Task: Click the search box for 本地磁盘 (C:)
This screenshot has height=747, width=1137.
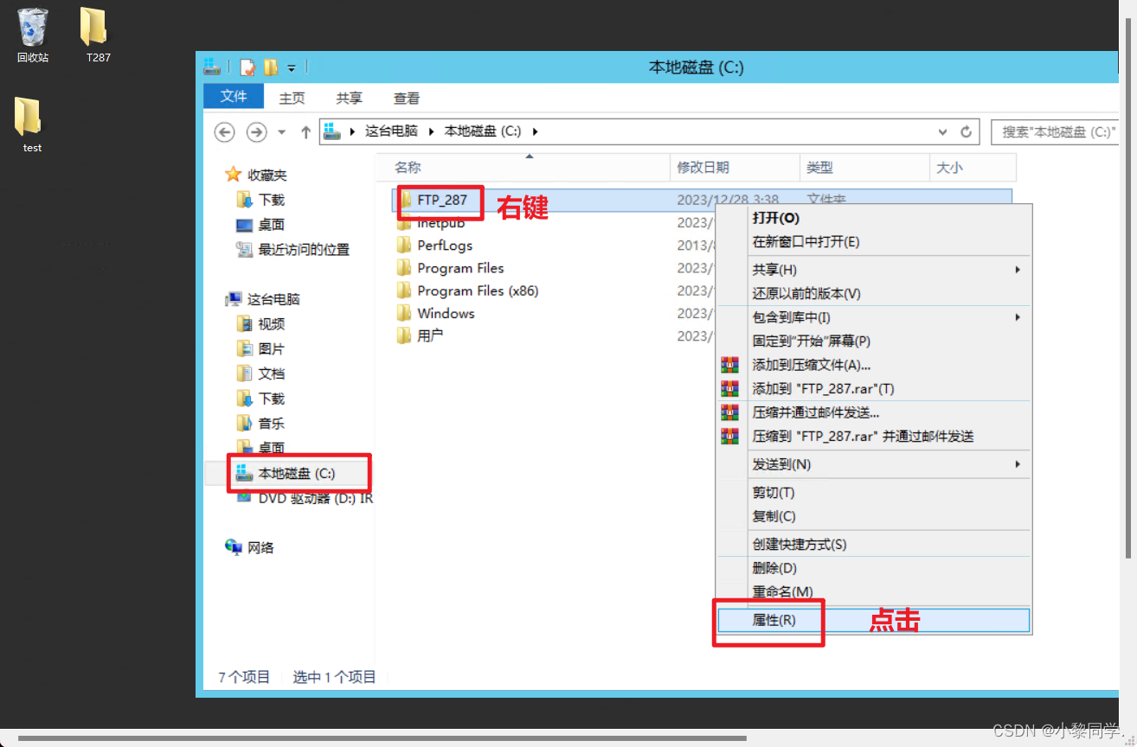Action: pyautogui.click(x=1054, y=132)
